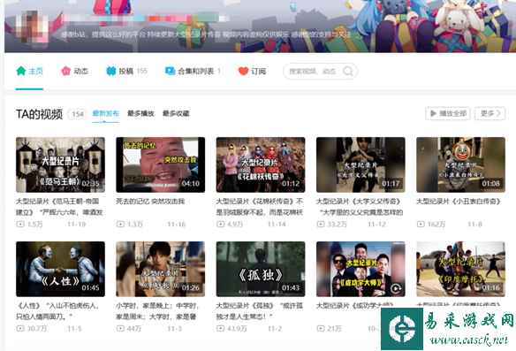Open the 死去的记忆 video thumbnail

click(x=161, y=164)
